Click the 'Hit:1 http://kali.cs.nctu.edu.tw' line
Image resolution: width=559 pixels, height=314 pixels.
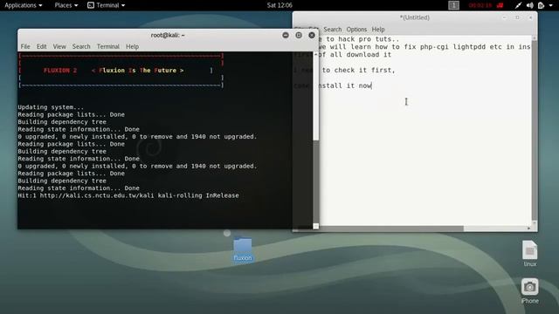(x=128, y=195)
